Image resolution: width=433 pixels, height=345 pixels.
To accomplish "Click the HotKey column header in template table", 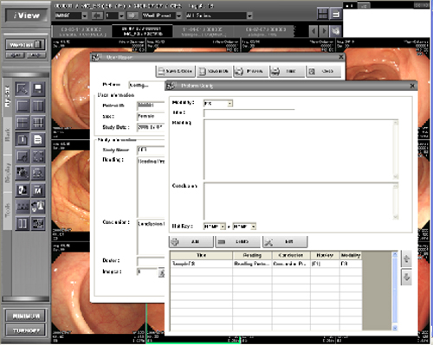I will [325, 255].
